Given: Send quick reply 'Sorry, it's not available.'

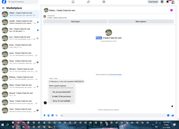Looking at the screenshot, I should point(62,101).
